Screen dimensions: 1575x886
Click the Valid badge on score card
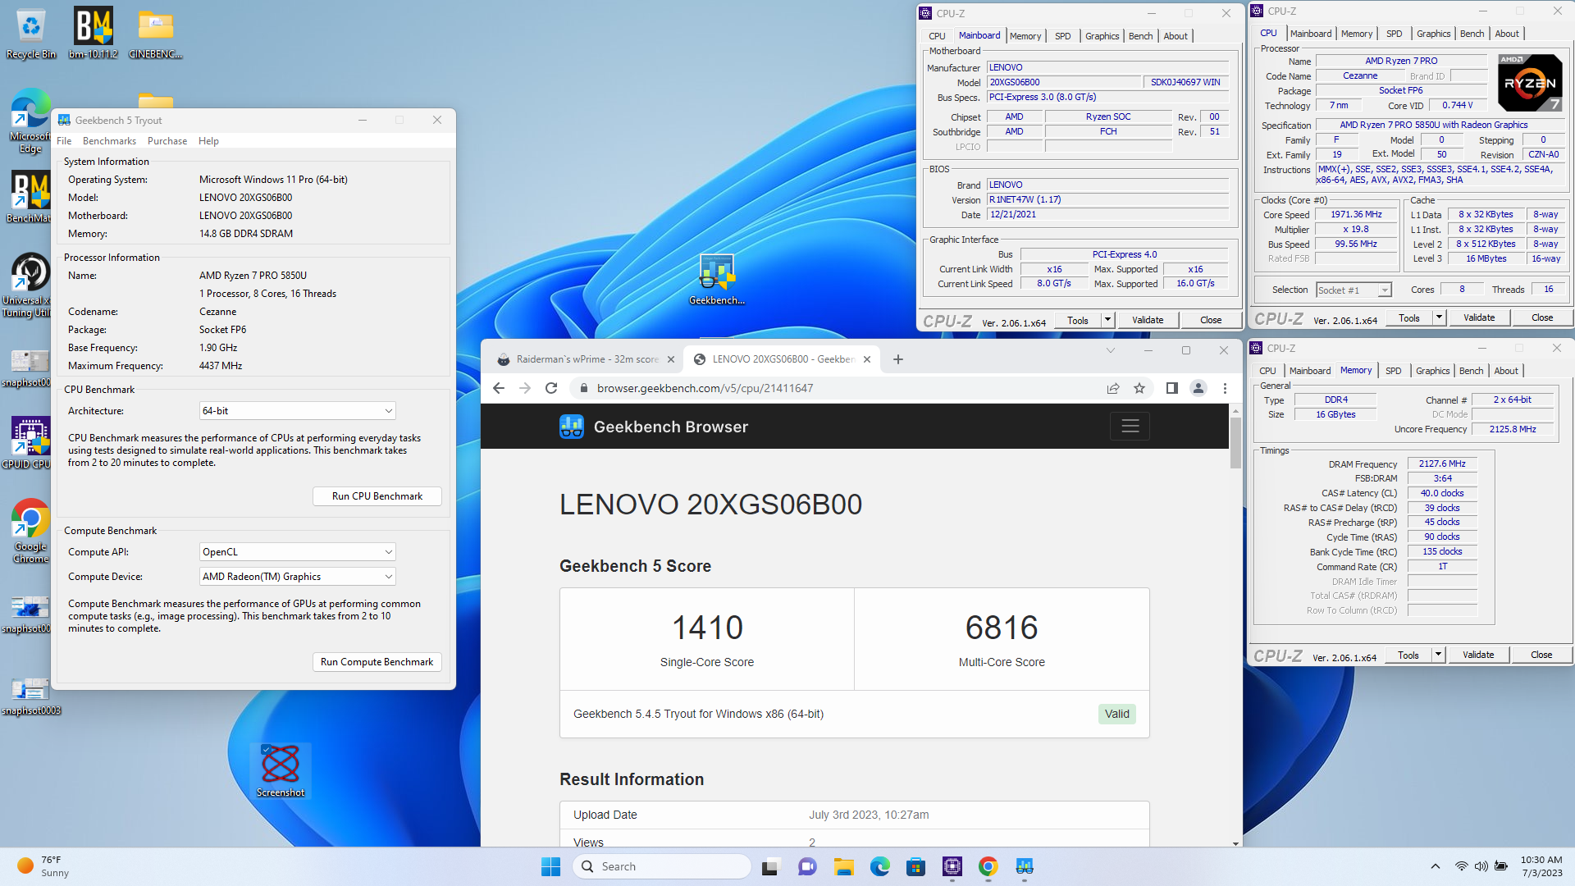click(1116, 714)
